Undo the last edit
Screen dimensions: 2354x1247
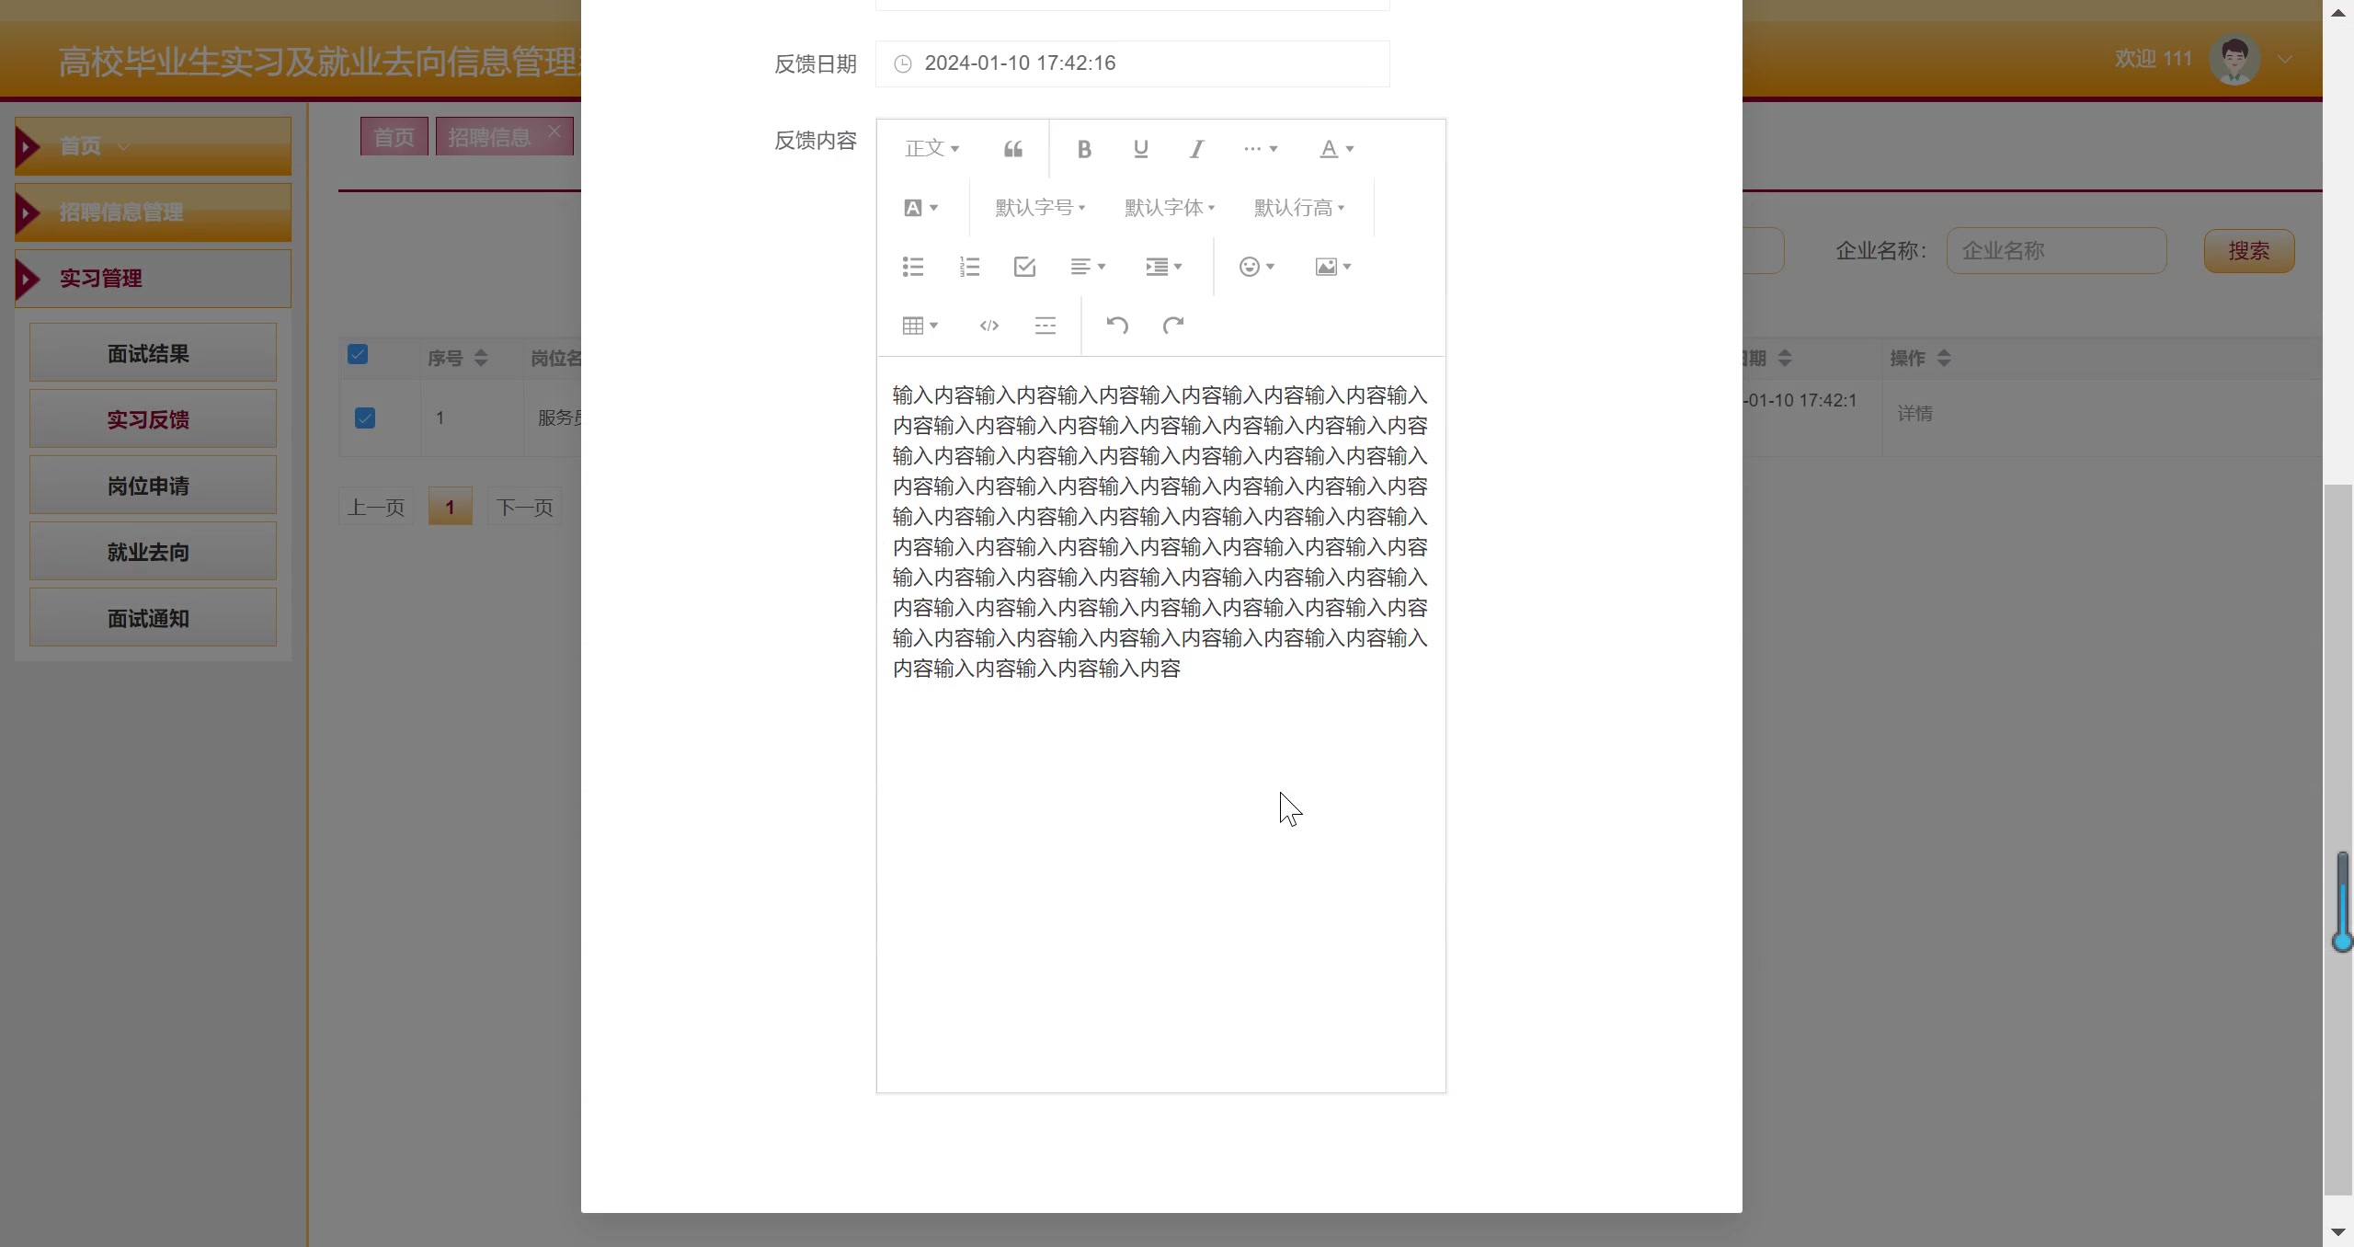pos(1117,326)
